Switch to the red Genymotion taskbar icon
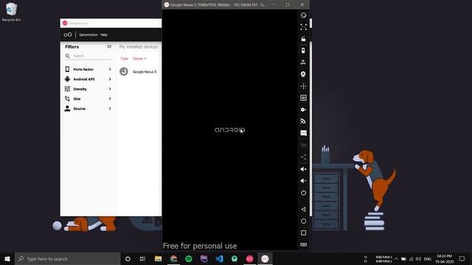 [249, 258]
